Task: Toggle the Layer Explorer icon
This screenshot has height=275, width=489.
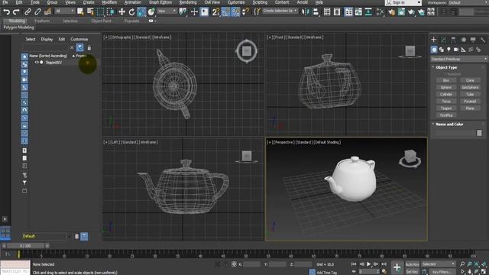Action: tap(337, 12)
